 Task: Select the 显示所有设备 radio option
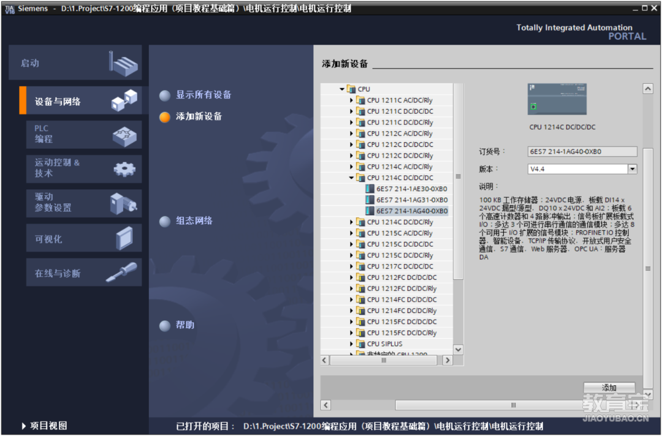(165, 96)
